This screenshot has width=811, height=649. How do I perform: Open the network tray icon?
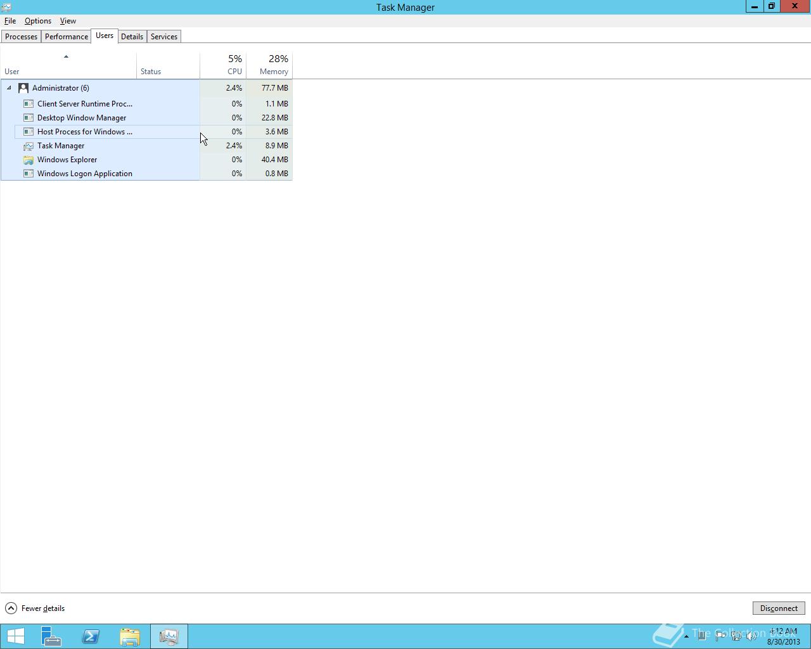tap(736, 636)
